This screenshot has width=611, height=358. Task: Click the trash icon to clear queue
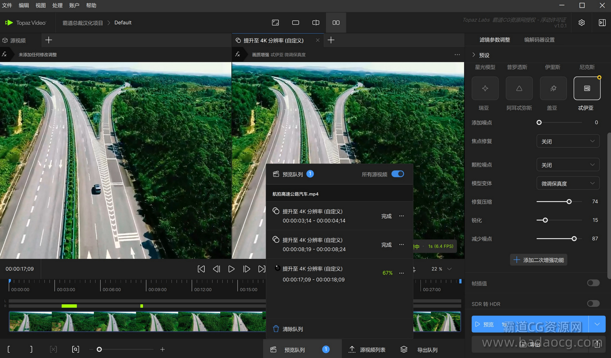tap(276, 329)
